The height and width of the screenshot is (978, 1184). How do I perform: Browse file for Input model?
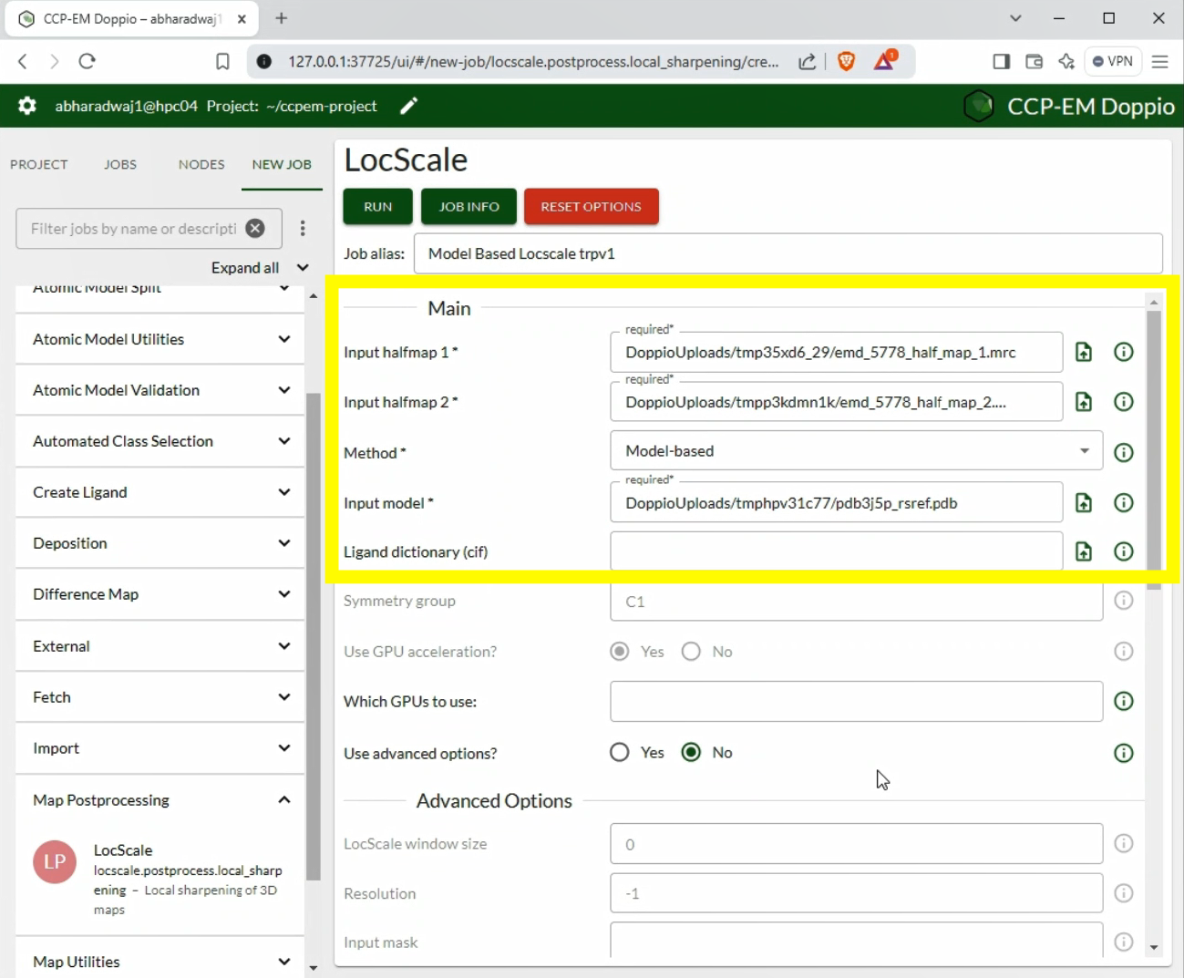tap(1084, 502)
